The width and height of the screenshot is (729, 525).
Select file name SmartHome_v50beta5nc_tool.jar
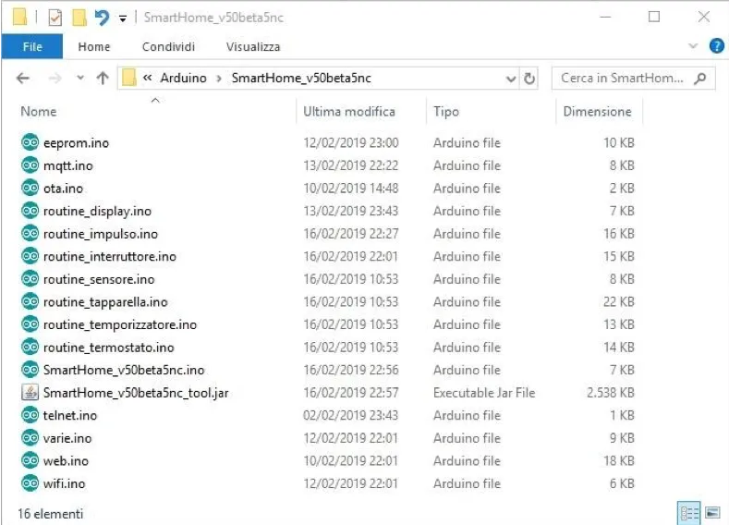pos(136,393)
